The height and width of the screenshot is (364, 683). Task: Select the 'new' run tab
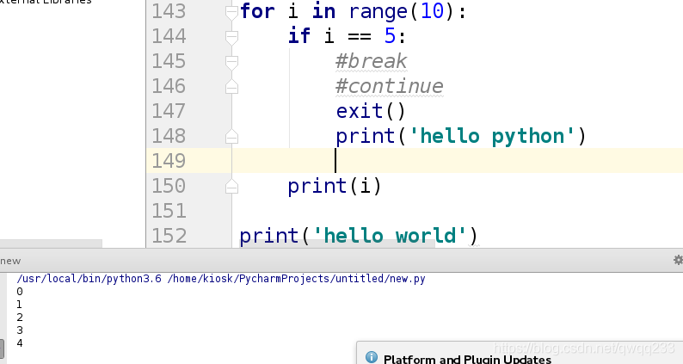[x=10, y=261]
